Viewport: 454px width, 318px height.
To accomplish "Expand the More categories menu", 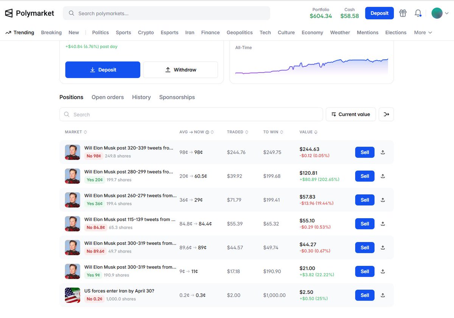I will tap(423, 33).
